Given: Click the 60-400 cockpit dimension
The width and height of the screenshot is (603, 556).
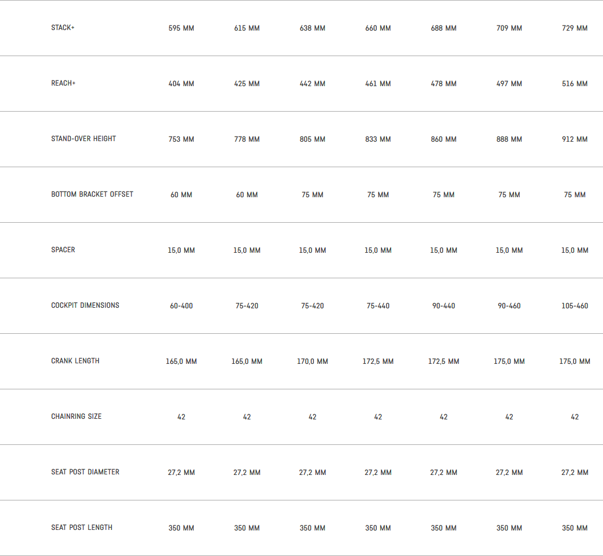Looking at the screenshot, I should coord(181,306).
